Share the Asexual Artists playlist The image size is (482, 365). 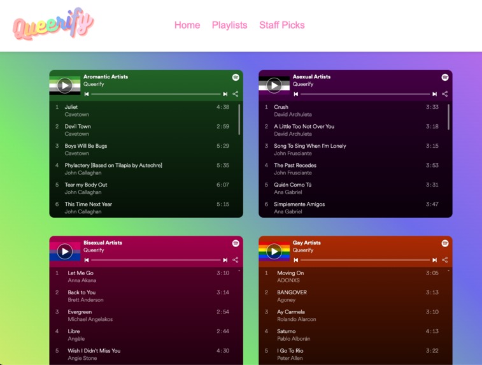coord(445,94)
